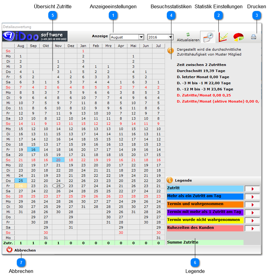The height and width of the screenshot is (279, 271).
Task: Click highlighted November 20 access cell
Action: pyautogui.click(x=58, y=160)
